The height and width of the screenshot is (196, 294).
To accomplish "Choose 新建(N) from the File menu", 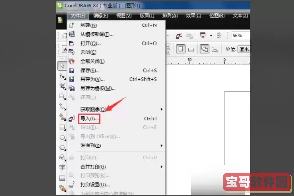I will coord(116,25).
